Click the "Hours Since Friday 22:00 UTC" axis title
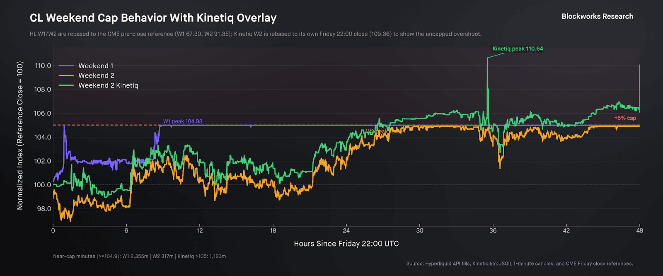 [x=346, y=244]
